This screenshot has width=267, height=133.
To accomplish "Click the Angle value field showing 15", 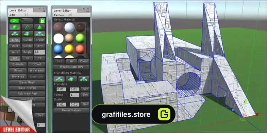I will click(x=40, y=52).
